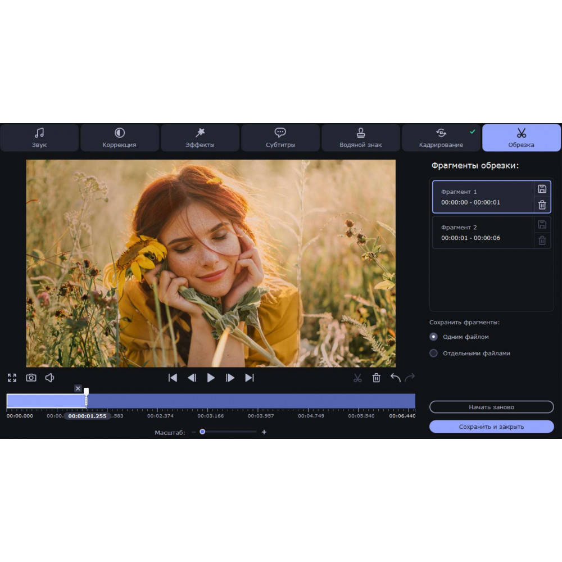Select 'Одним файлом' save option

433,337
